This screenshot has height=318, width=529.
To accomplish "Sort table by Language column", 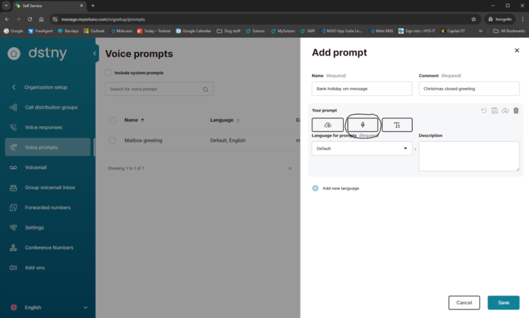I will pyautogui.click(x=225, y=120).
